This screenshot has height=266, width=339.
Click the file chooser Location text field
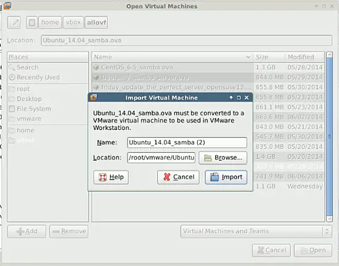click(x=186, y=41)
